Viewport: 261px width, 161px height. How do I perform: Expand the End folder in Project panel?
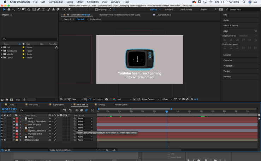tap(2, 47)
